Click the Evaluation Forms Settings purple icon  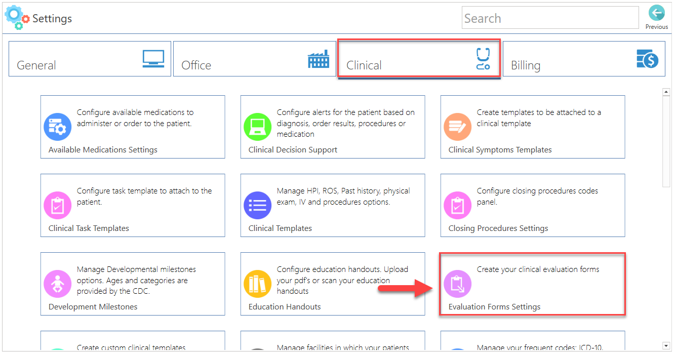[x=458, y=284]
